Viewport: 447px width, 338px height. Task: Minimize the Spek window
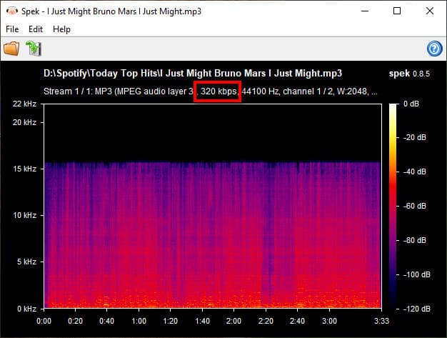click(365, 11)
